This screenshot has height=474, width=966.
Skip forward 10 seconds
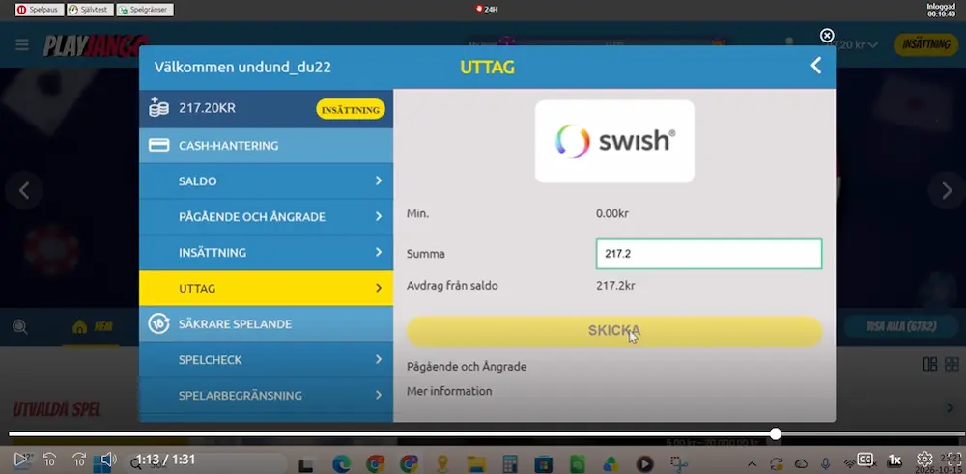point(79,460)
